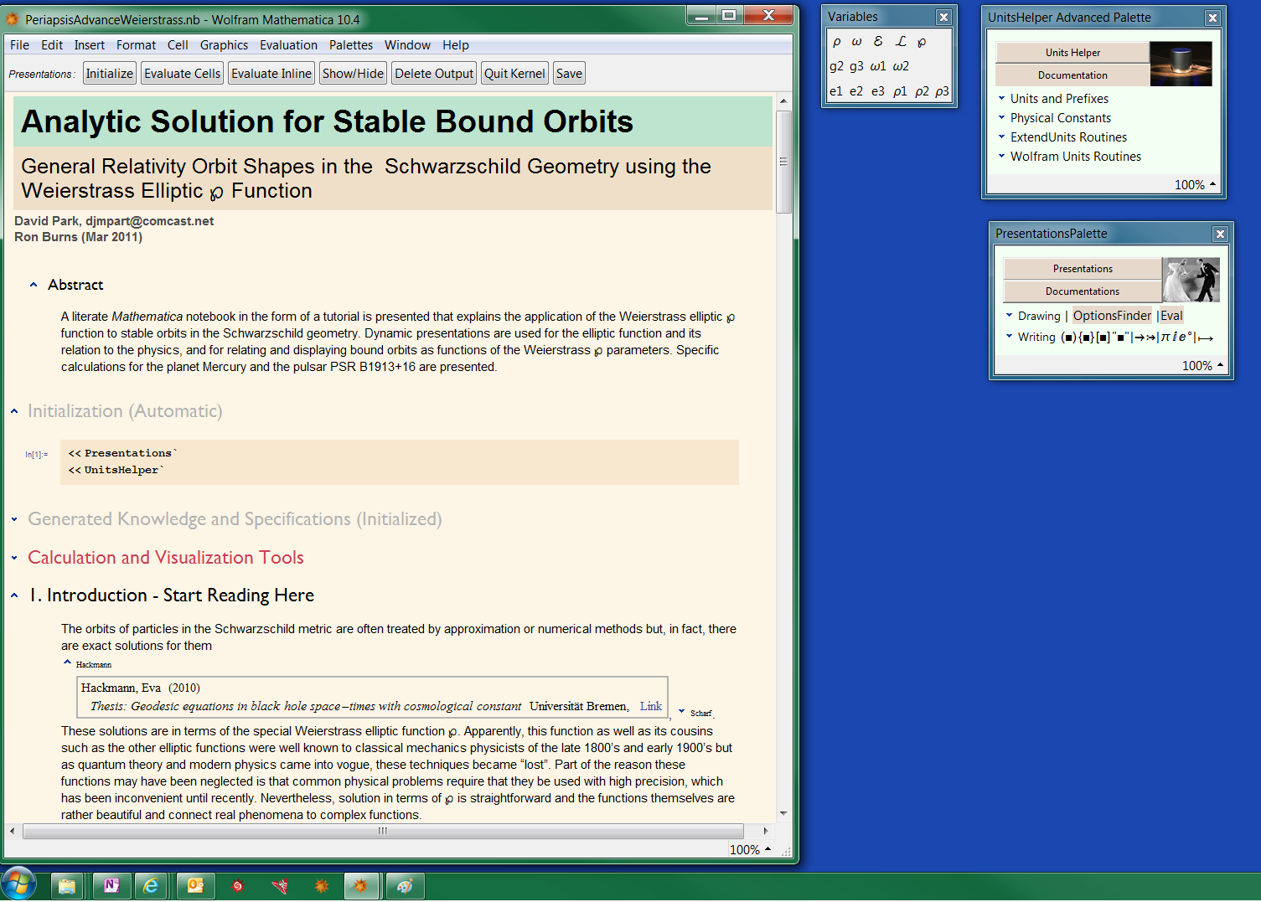Open the Evaluation menu
The width and height of the screenshot is (1261, 902).
tap(288, 45)
